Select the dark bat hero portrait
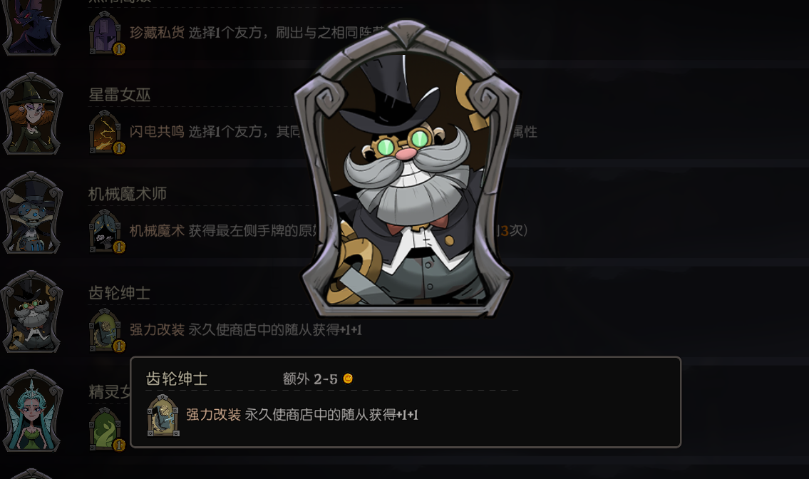809x479 pixels. 31,26
